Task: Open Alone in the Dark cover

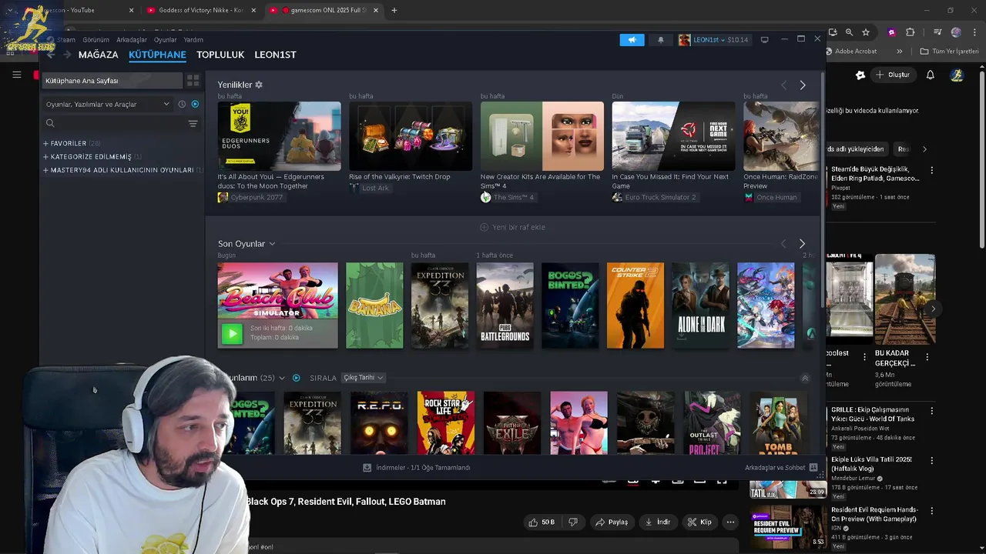Action: (x=701, y=305)
